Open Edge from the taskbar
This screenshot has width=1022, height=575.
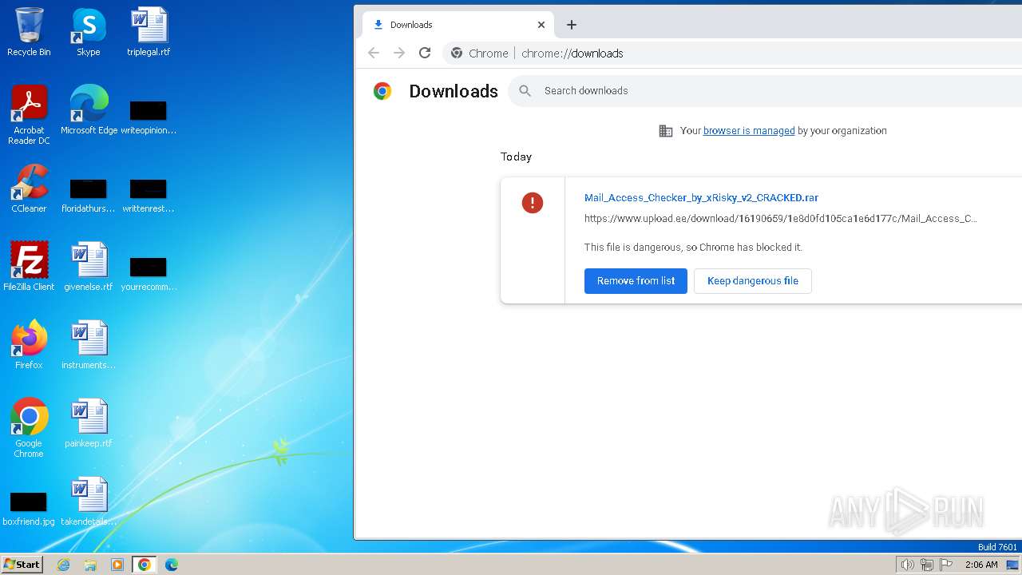coord(171,565)
